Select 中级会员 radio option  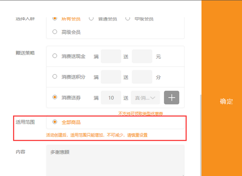coord(127,18)
